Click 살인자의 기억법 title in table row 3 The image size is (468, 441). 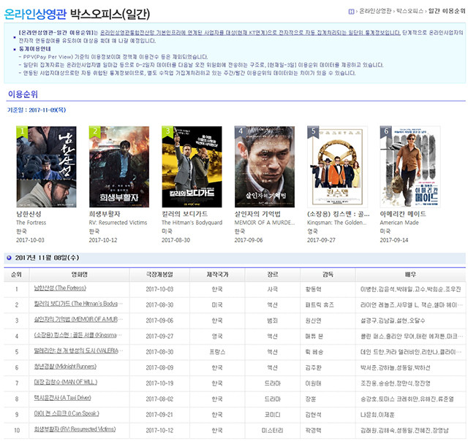[x=75, y=319]
